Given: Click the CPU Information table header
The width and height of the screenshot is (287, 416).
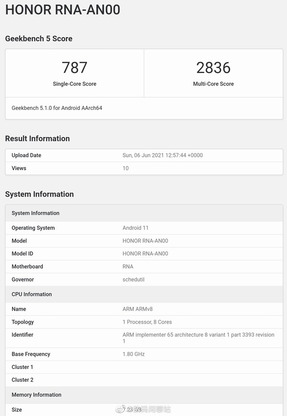Looking at the screenshot, I should click(32, 294).
